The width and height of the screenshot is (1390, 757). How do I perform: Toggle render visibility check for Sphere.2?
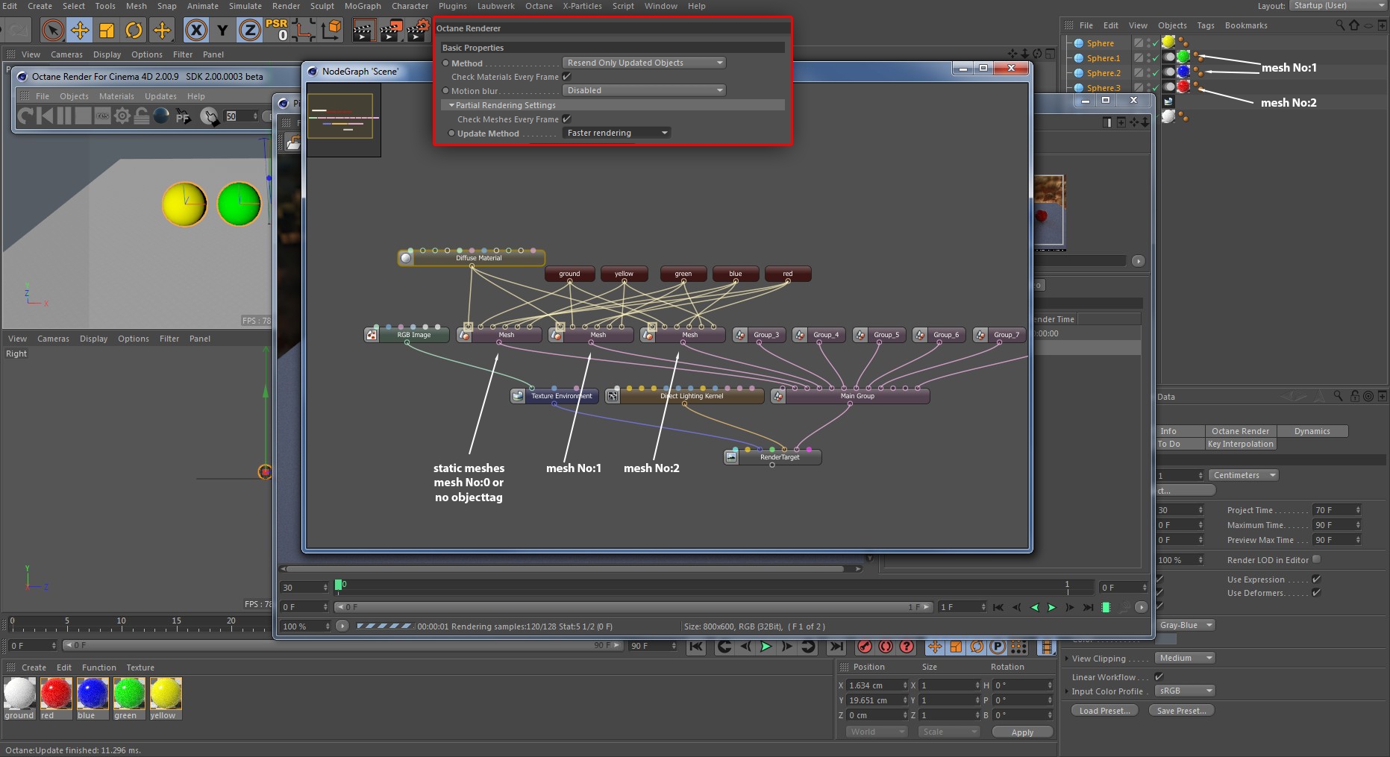click(x=1154, y=74)
